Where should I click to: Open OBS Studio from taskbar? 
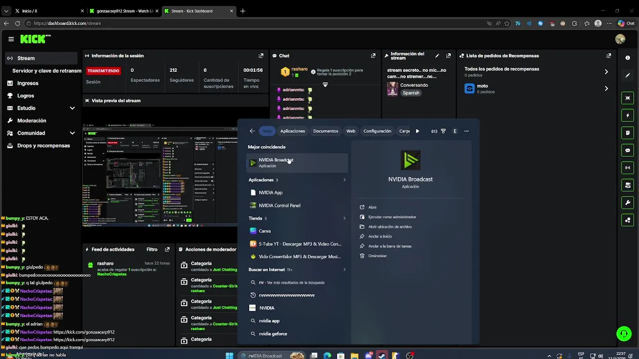coord(410,356)
